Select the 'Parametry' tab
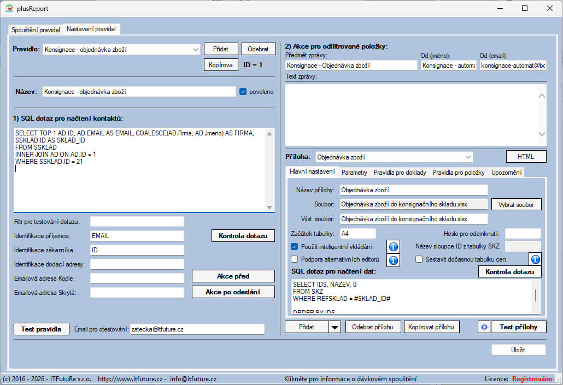Image resolution: width=563 pixels, height=385 pixels. click(354, 173)
